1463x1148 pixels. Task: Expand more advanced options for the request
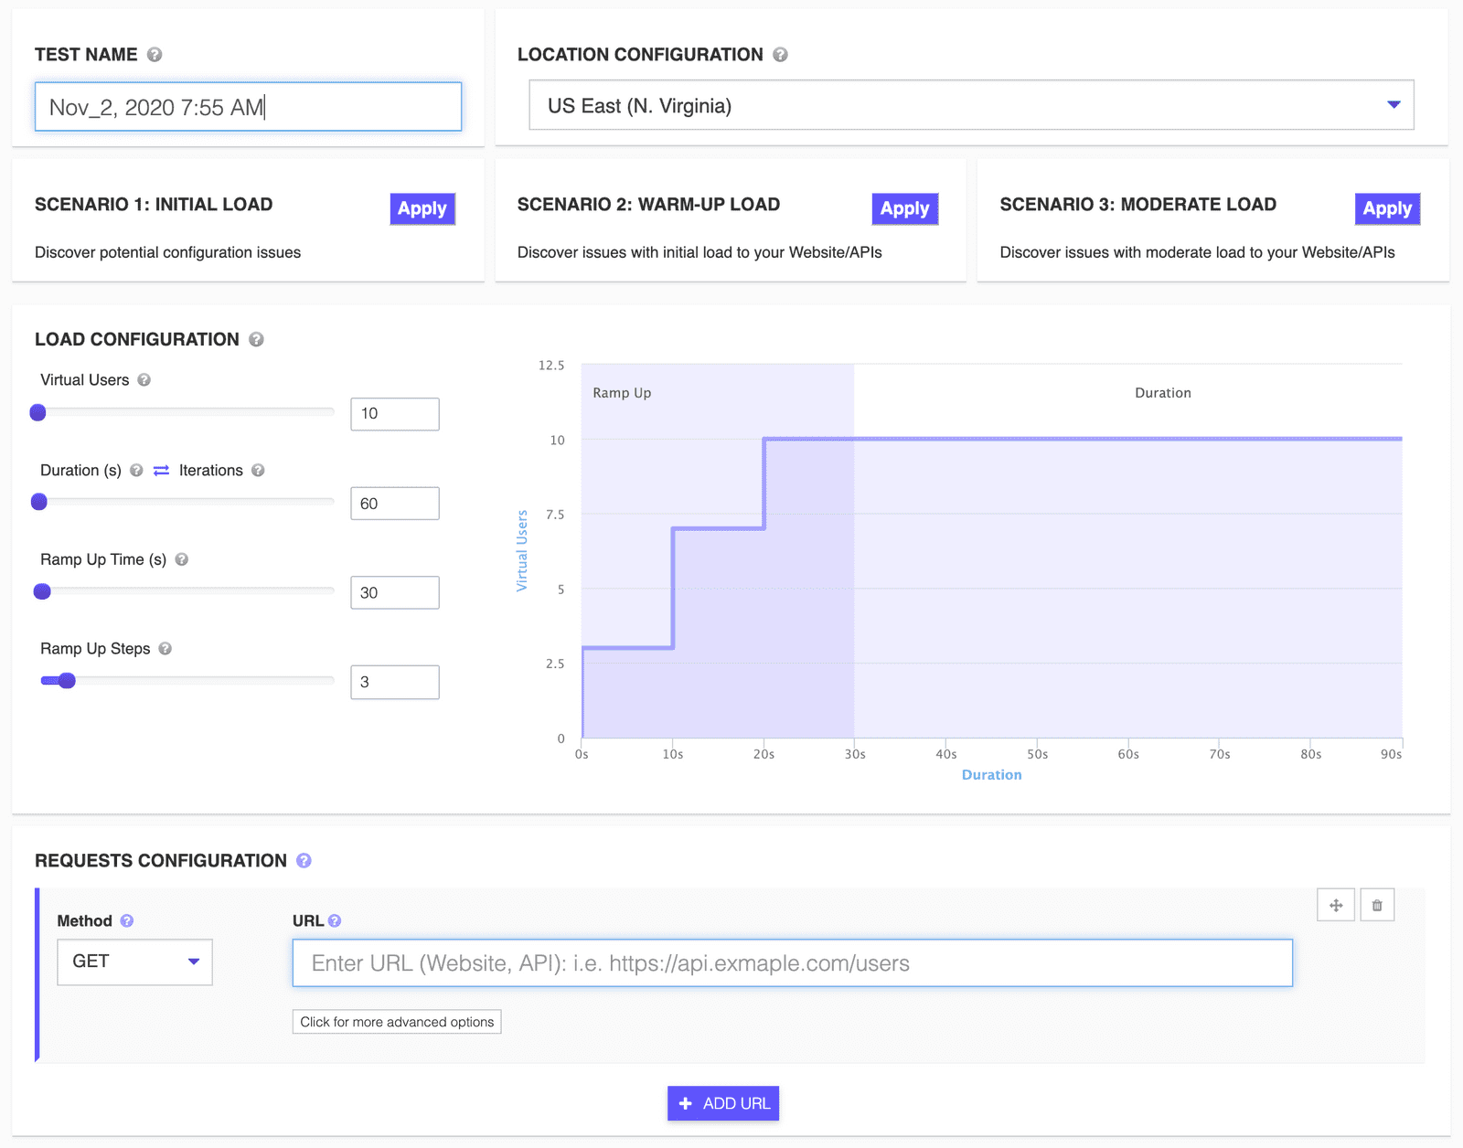point(396,1022)
